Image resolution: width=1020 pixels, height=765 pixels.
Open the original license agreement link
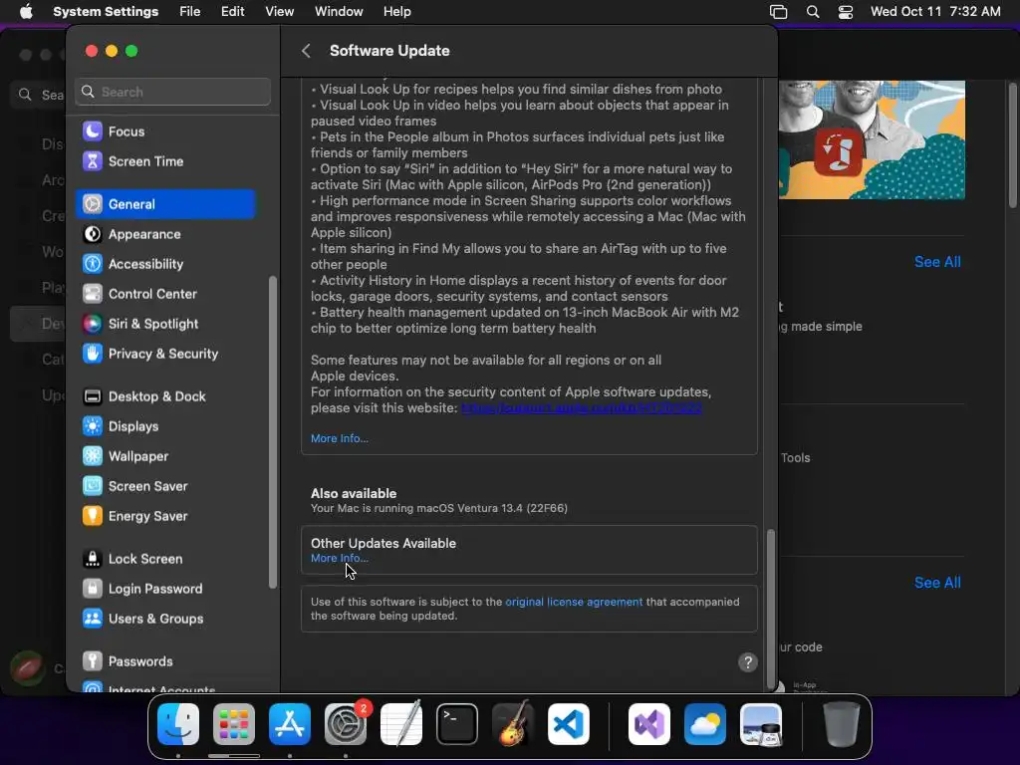[x=574, y=602]
